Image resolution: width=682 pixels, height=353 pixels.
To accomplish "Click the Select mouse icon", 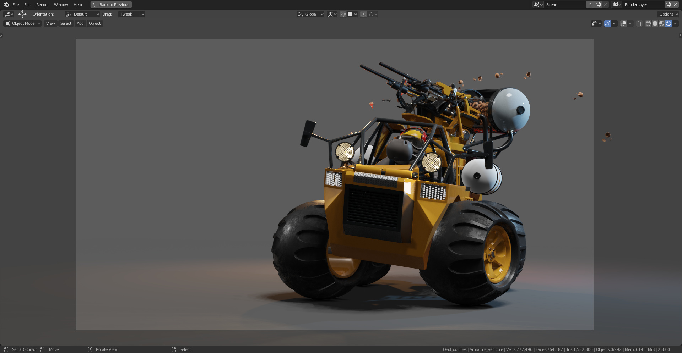I will click(x=174, y=349).
